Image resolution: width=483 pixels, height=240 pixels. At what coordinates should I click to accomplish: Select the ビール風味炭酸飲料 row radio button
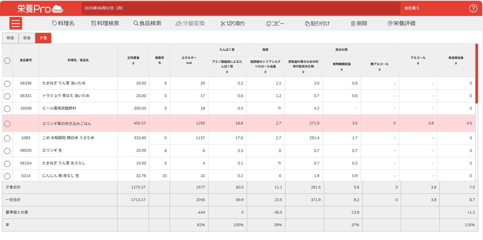pyautogui.click(x=7, y=108)
